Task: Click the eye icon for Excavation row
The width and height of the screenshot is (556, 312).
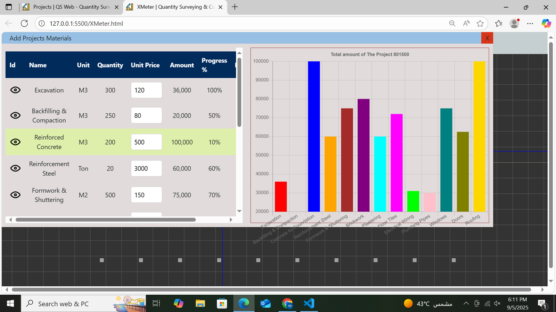Action: click(x=15, y=90)
